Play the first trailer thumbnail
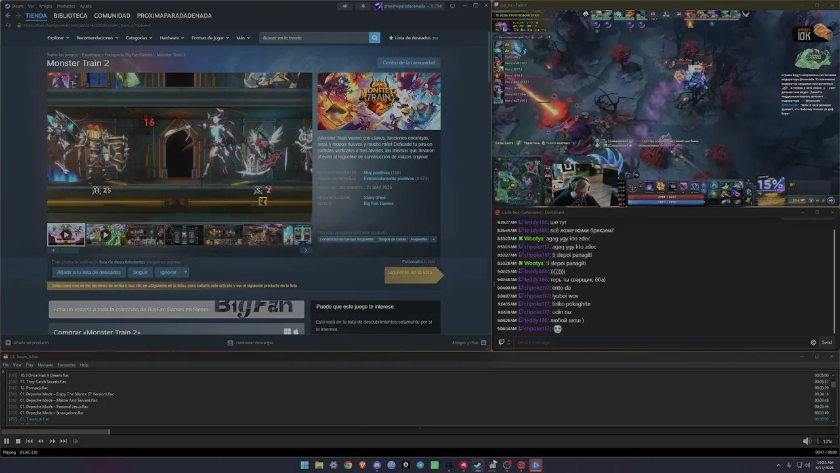This screenshot has width=840, height=473. pyautogui.click(x=66, y=235)
